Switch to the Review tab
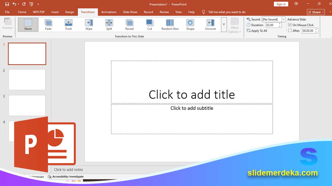Screen dimensions: 332x186 tap(164, 12)
